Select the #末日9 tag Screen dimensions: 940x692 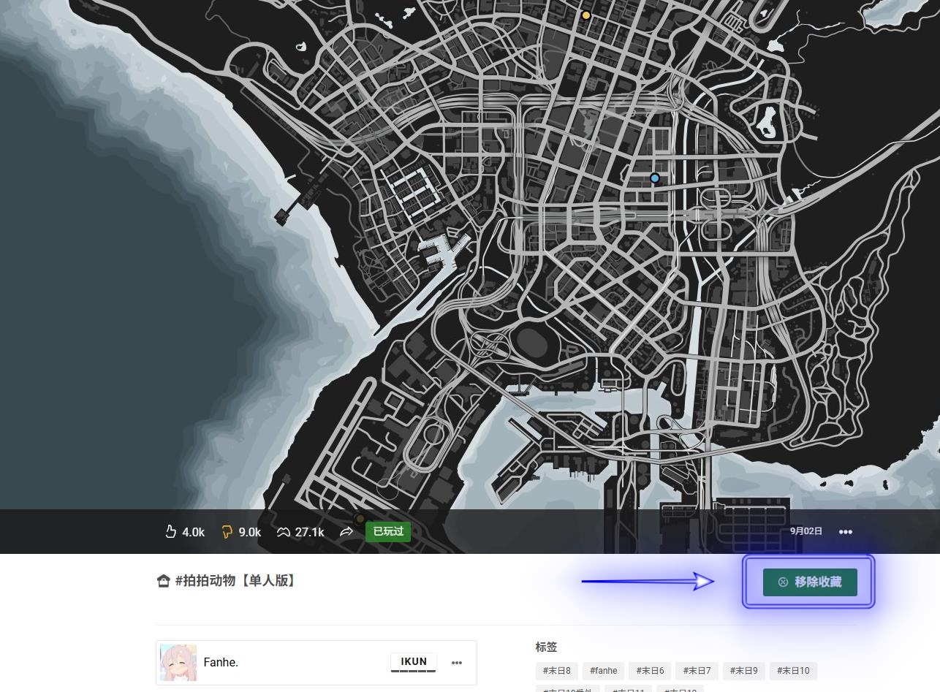click(743, 671)
